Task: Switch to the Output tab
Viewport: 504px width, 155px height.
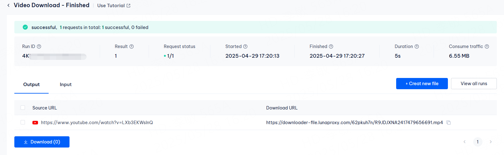Action: click(x=31, y=85)
